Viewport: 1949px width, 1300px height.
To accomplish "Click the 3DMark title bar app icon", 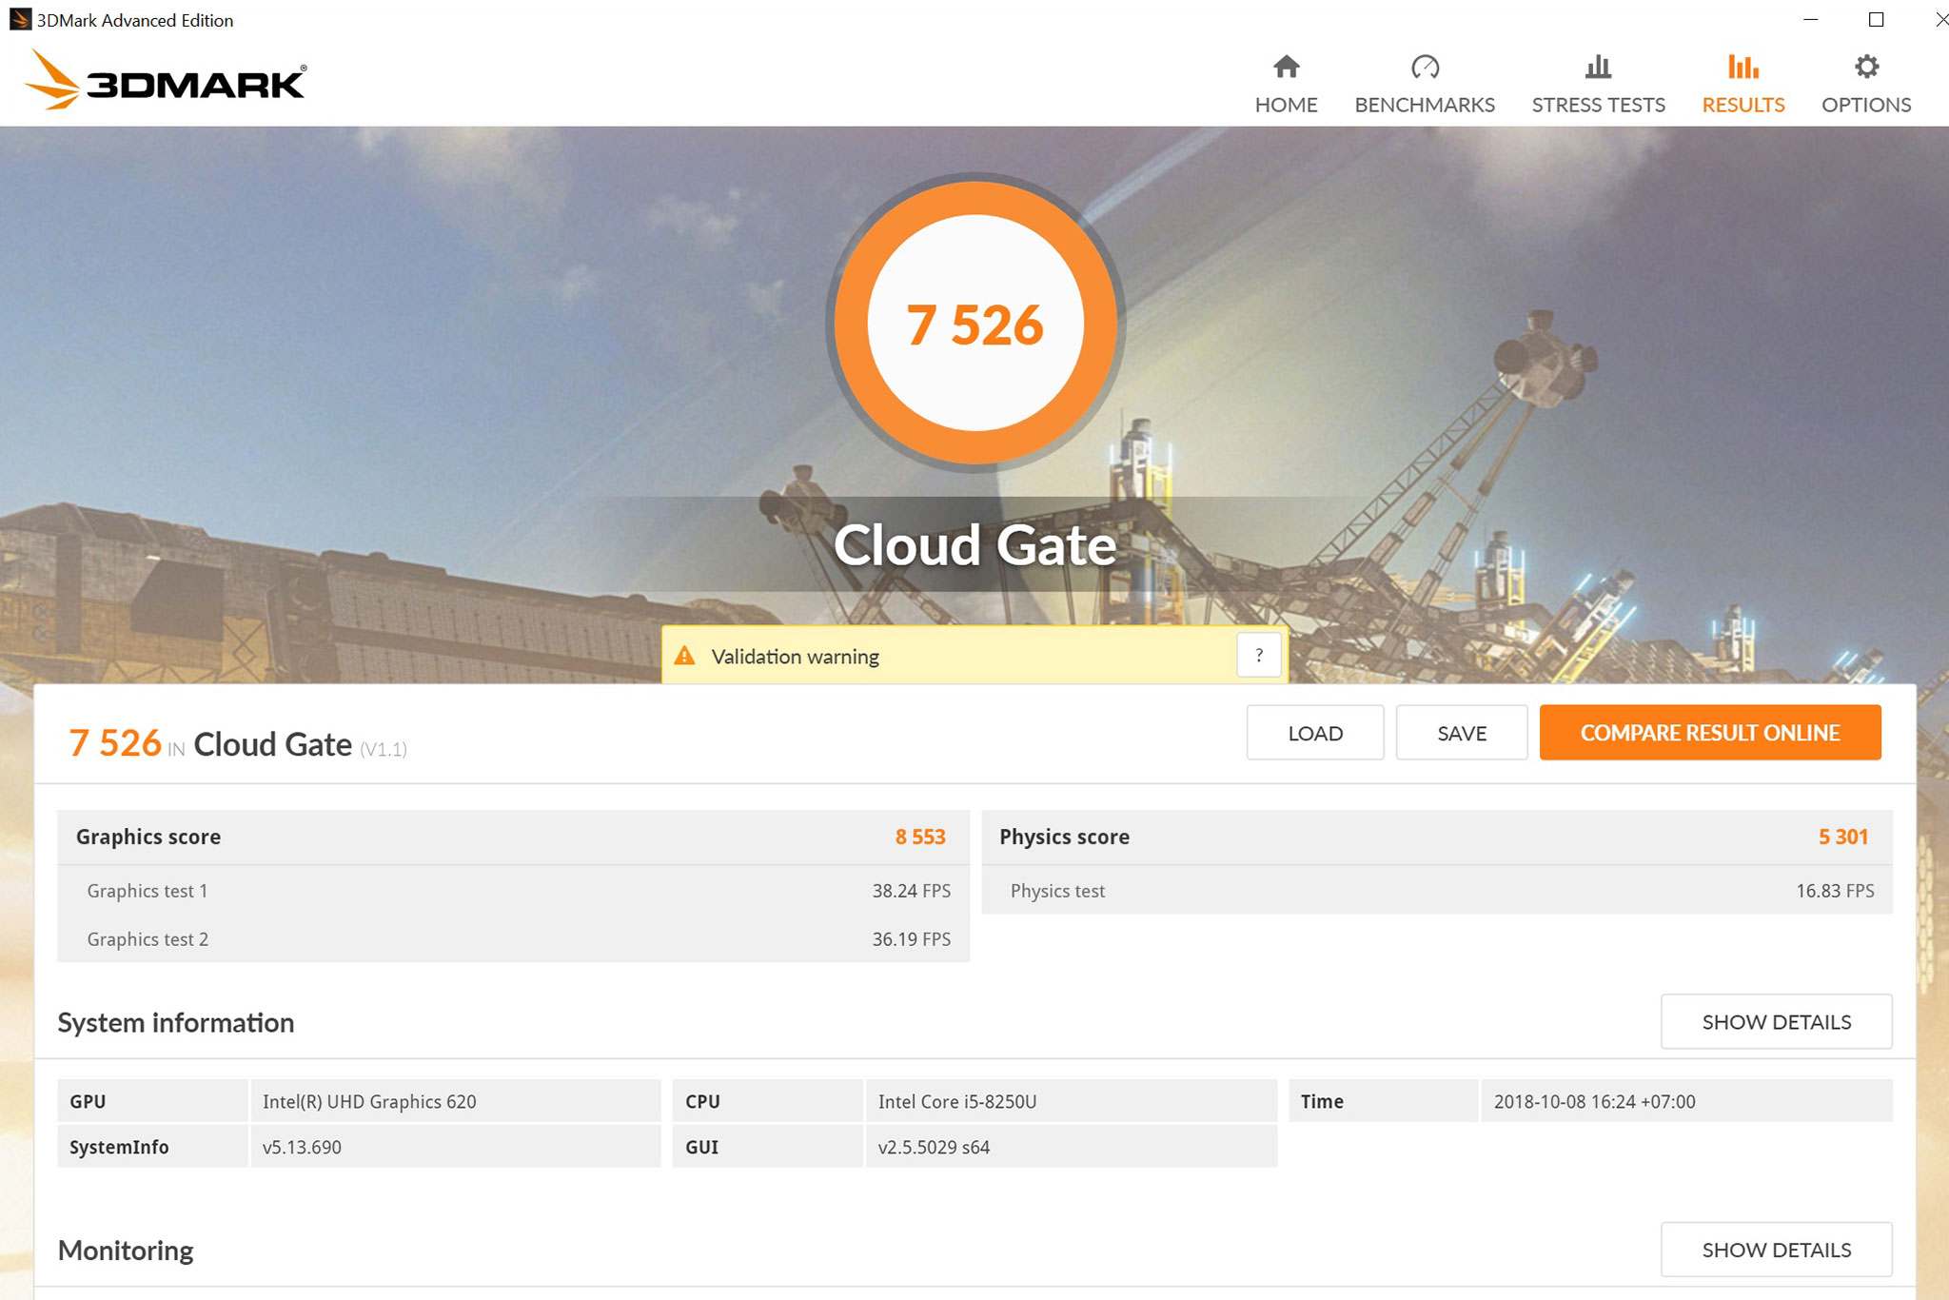I will click(20, 19).
